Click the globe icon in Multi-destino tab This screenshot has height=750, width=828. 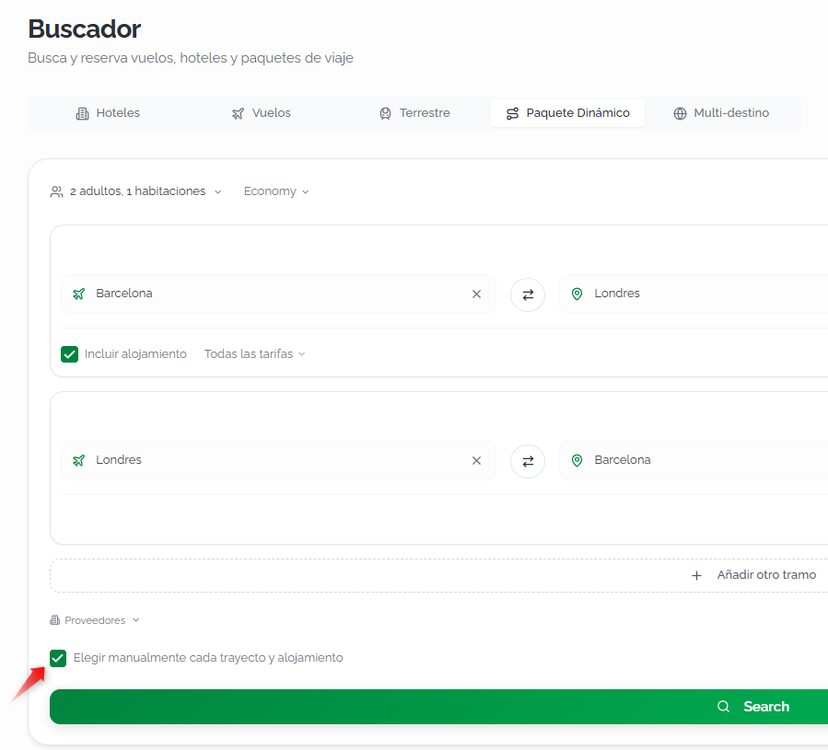click(680, 113)
